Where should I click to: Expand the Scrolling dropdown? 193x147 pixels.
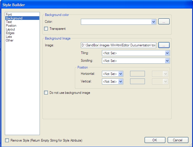click(167, 61)
